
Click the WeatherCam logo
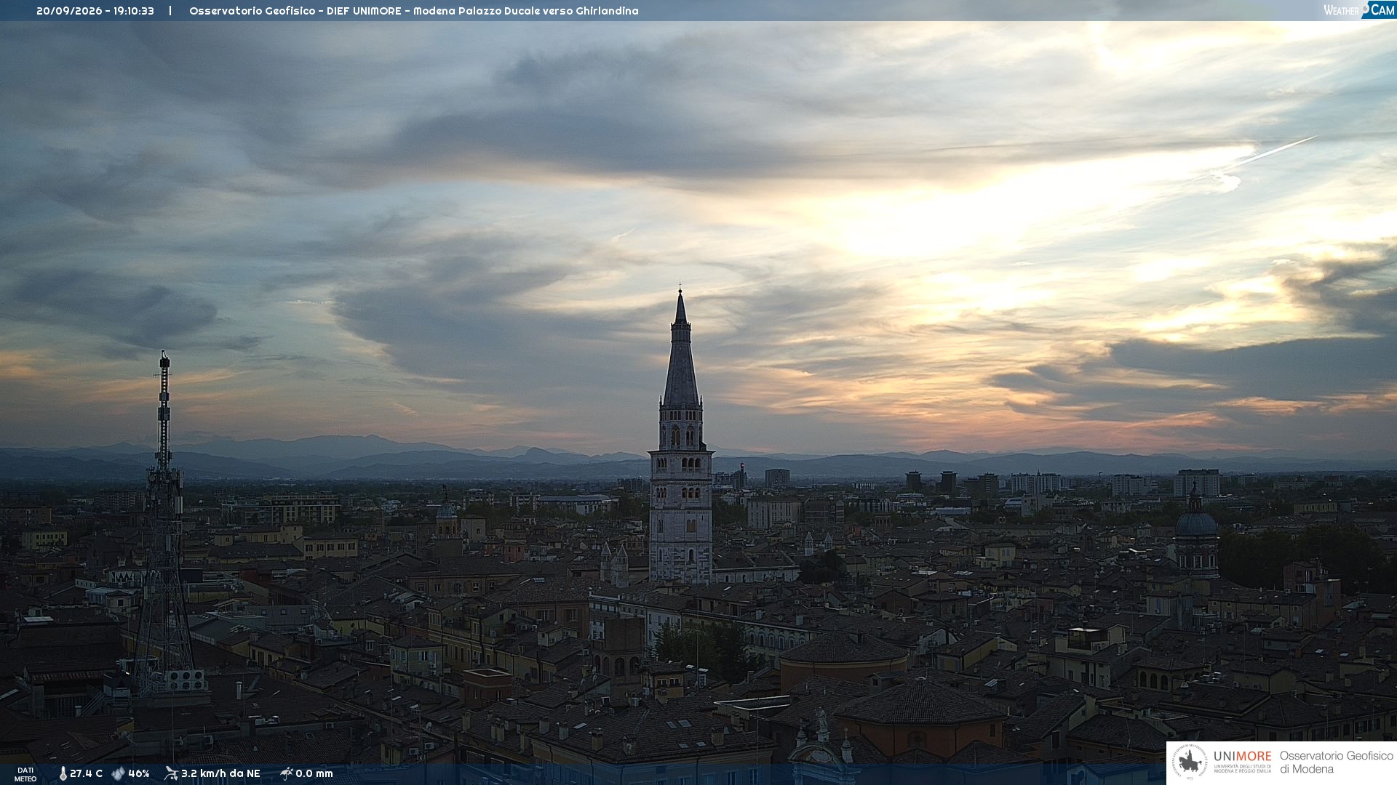pos(1359,10)
